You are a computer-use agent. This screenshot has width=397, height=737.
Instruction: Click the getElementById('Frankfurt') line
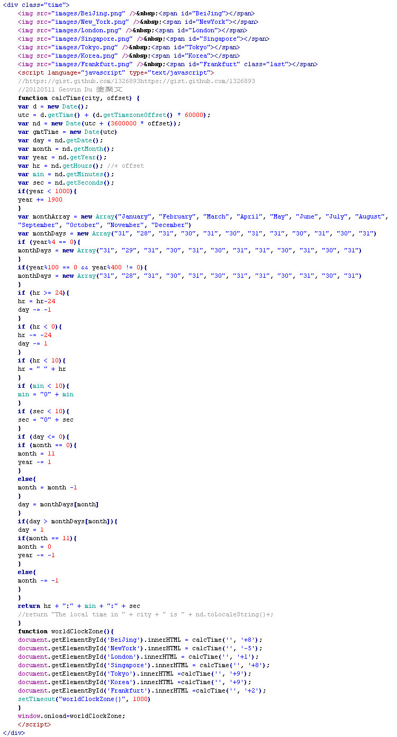click(x=142, y=690)
